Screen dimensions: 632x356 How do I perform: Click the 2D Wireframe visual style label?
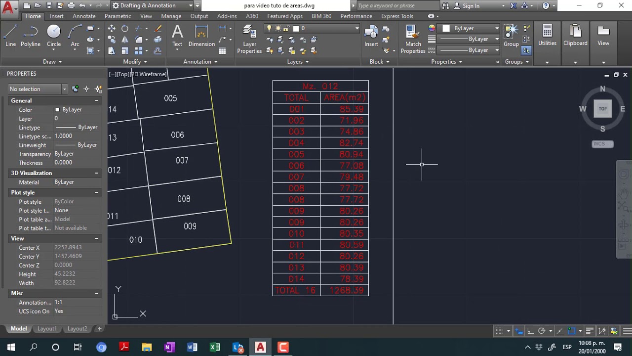tap(149, 74)
